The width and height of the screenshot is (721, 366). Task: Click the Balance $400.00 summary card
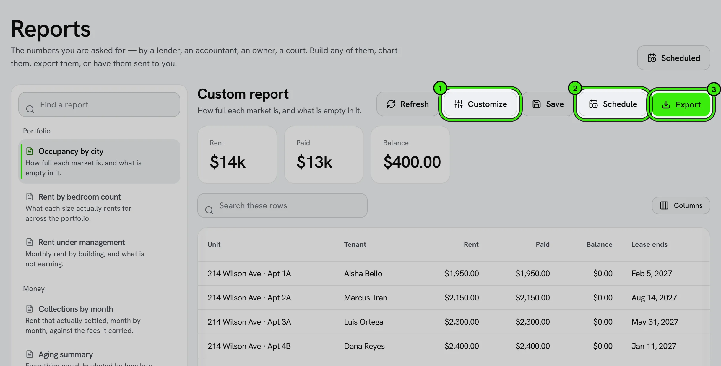tap(410, 155)
